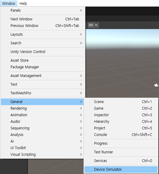Viewport: 159px width, 174px height.
Task: Select the highlighted General menu entry
Action: 42,102
